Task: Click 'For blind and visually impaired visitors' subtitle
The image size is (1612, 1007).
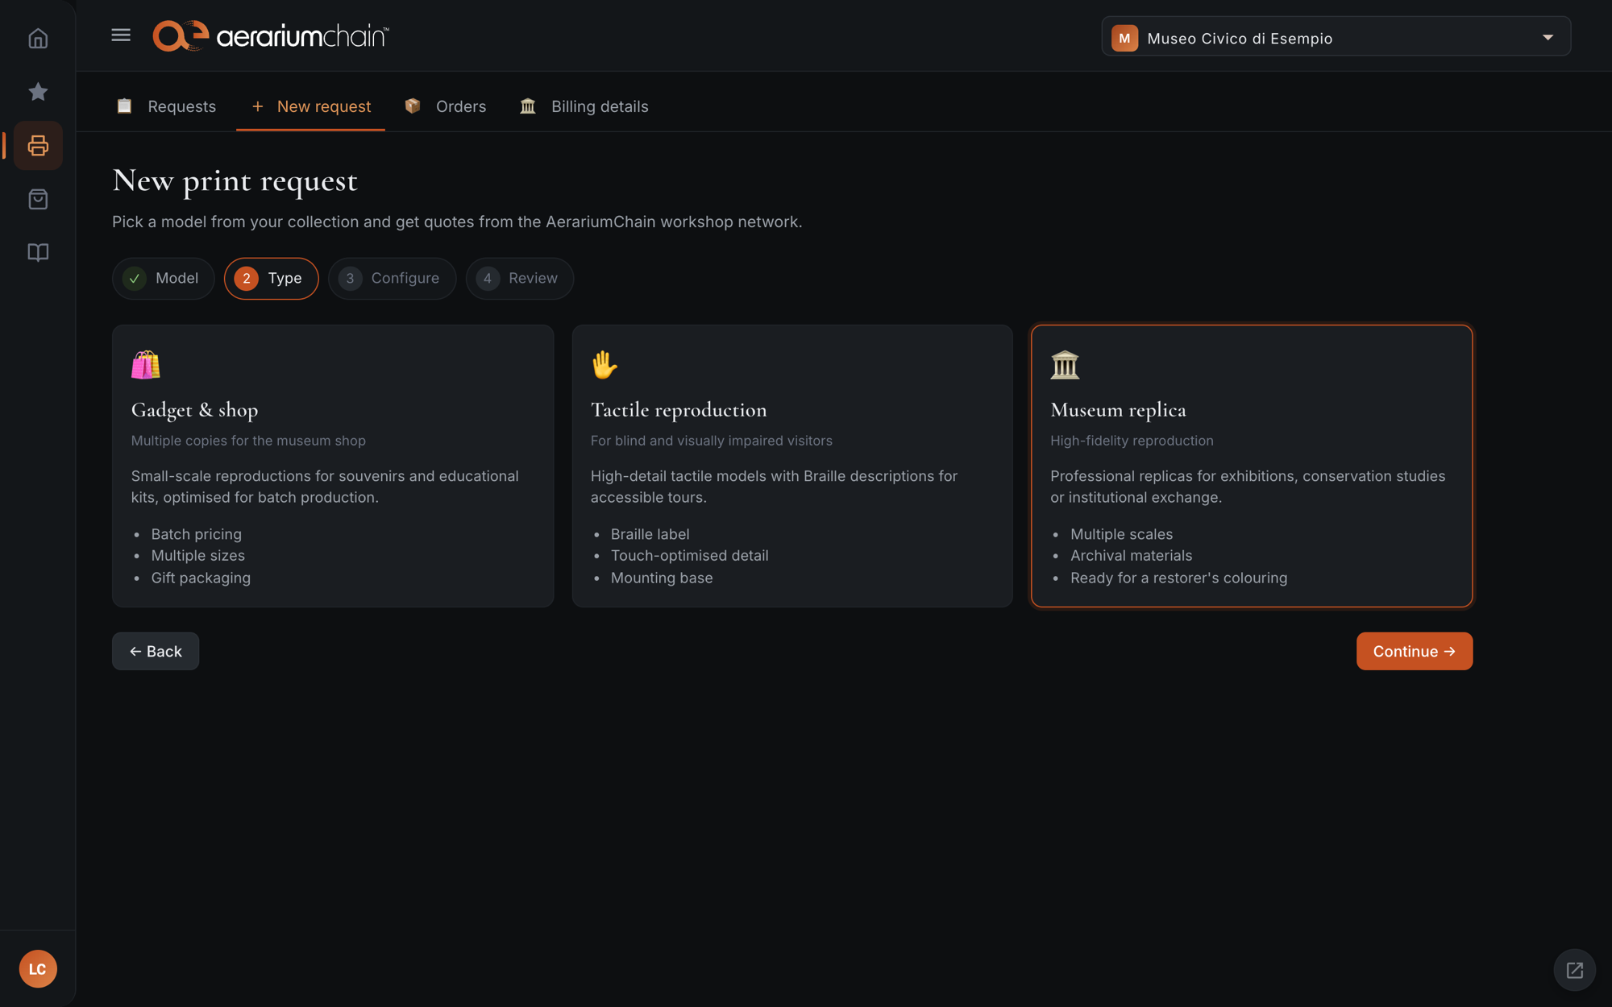Action: [711, 441]
